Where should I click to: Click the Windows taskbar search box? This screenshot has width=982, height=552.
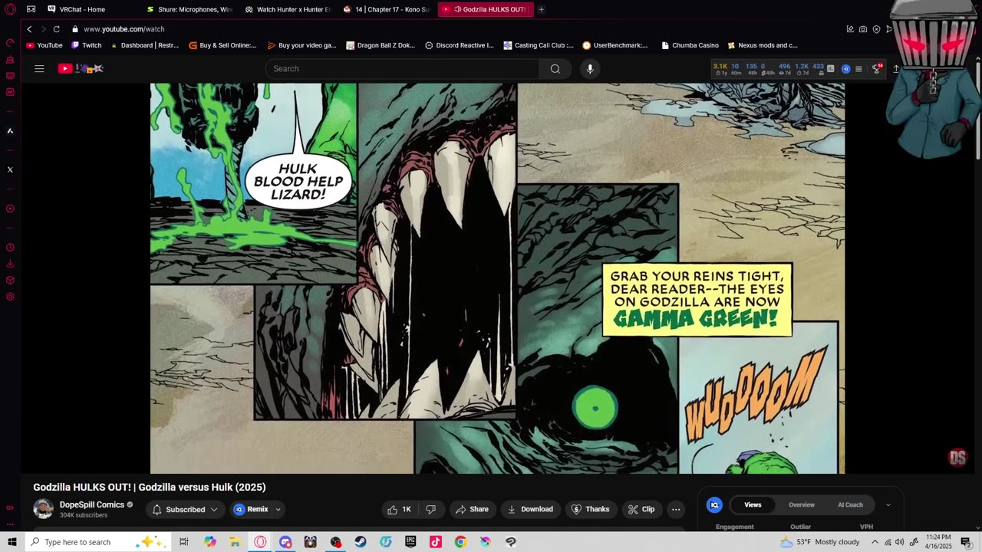[98, 542]
